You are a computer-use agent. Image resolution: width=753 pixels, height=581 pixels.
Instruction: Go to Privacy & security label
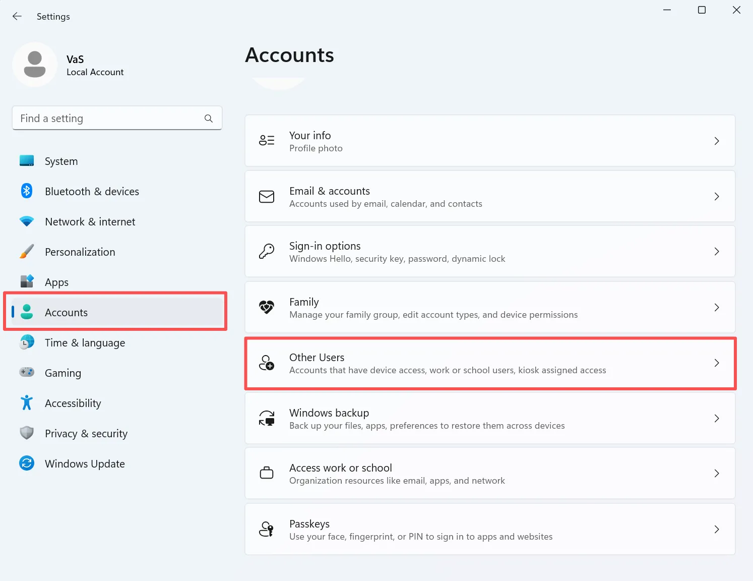pos(86,434)
